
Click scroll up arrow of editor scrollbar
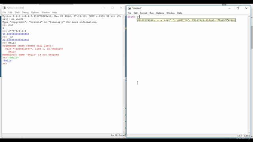(x=249, y=17)
